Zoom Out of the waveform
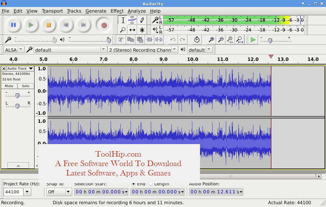This screenshot has width=326, height=207. point(221,40)
